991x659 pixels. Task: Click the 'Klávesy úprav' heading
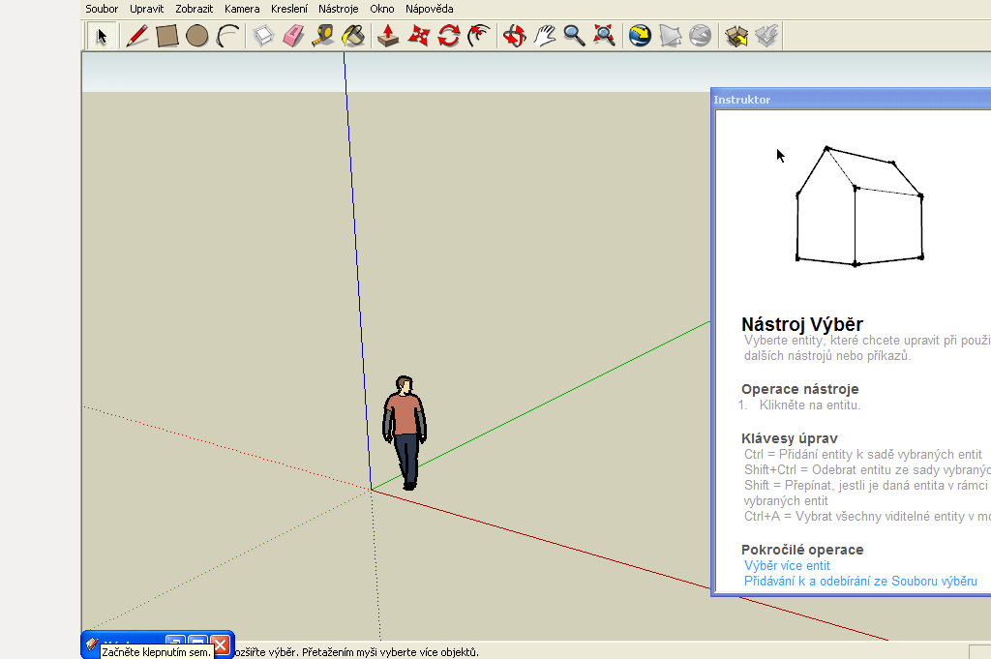790,438
